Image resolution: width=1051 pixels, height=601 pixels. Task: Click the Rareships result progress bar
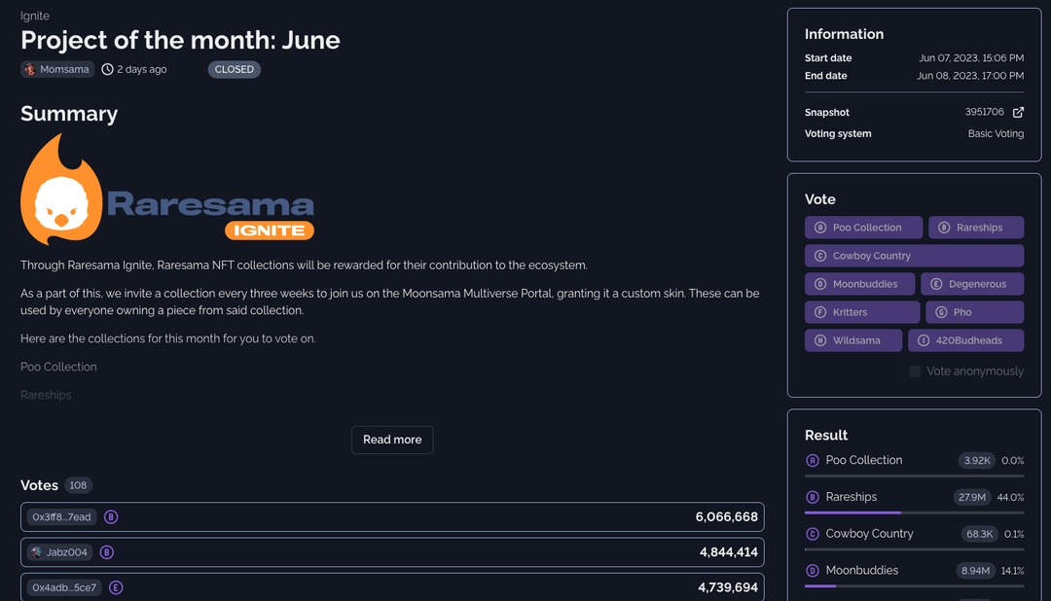point(914,513)
